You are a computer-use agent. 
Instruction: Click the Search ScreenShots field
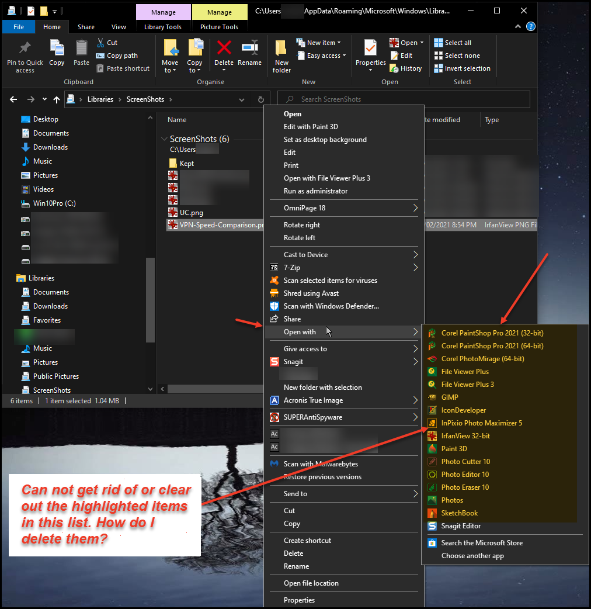404,99
